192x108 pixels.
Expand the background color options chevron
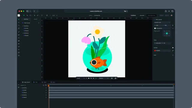click(x=173, y=28)
